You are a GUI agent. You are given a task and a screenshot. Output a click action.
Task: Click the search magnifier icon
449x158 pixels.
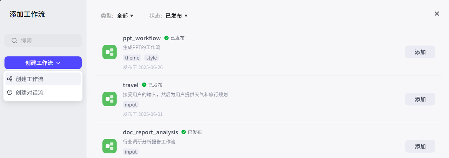pos(14,41)
